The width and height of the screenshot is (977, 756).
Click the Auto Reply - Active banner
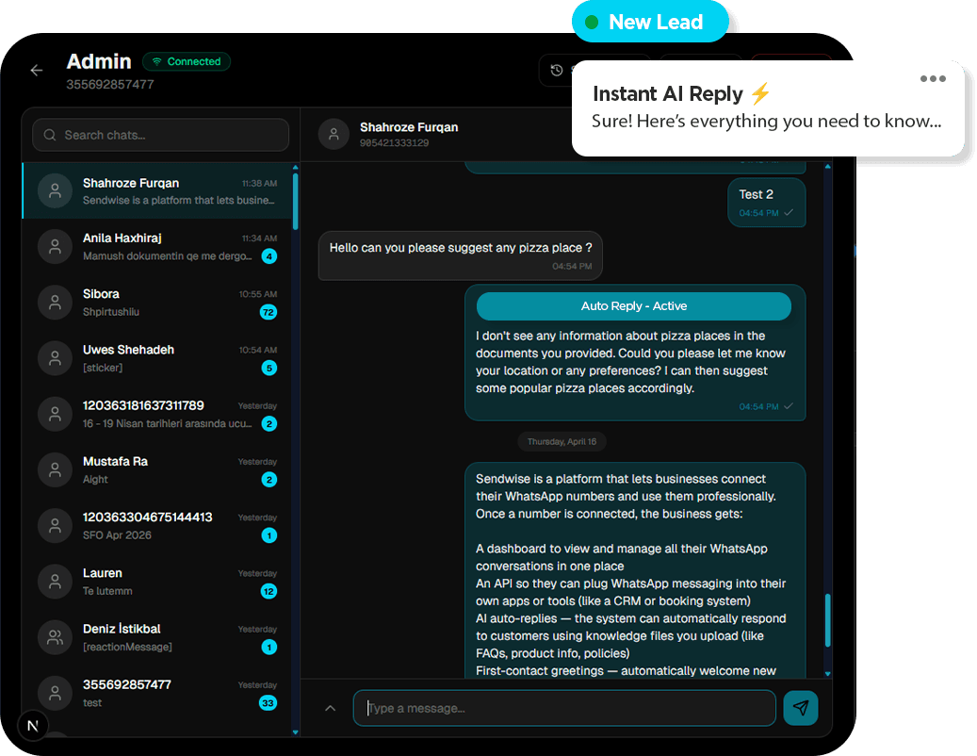coord(634,306)
